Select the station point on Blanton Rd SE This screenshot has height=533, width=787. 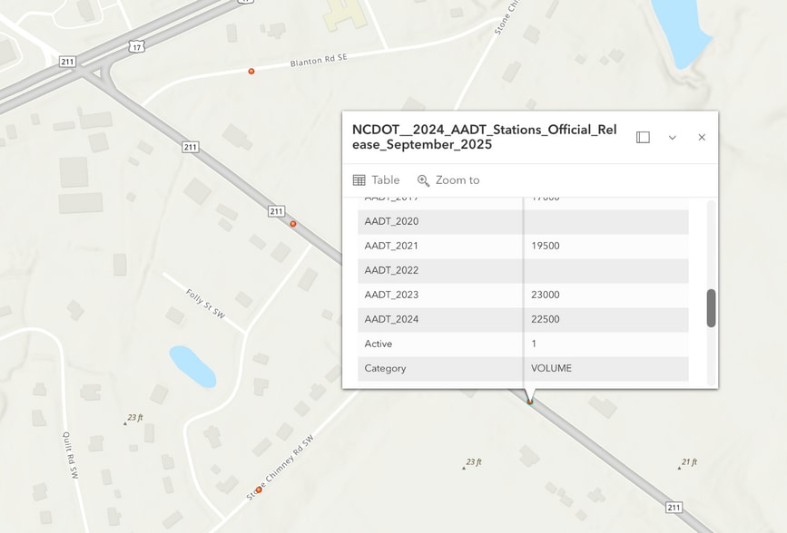click(251, 72)
